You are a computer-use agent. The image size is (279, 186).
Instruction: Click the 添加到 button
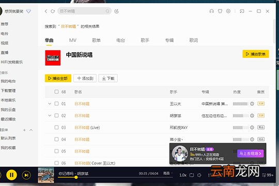85,79
